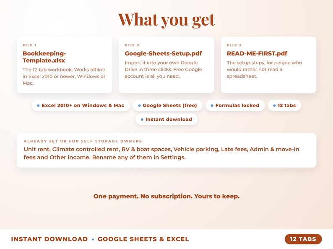This screenshot has height=249, width=333.
Task: Click the "Instant download" pill
Action: [166, 119]
